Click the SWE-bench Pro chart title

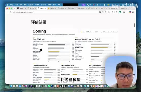click(67, 65)
